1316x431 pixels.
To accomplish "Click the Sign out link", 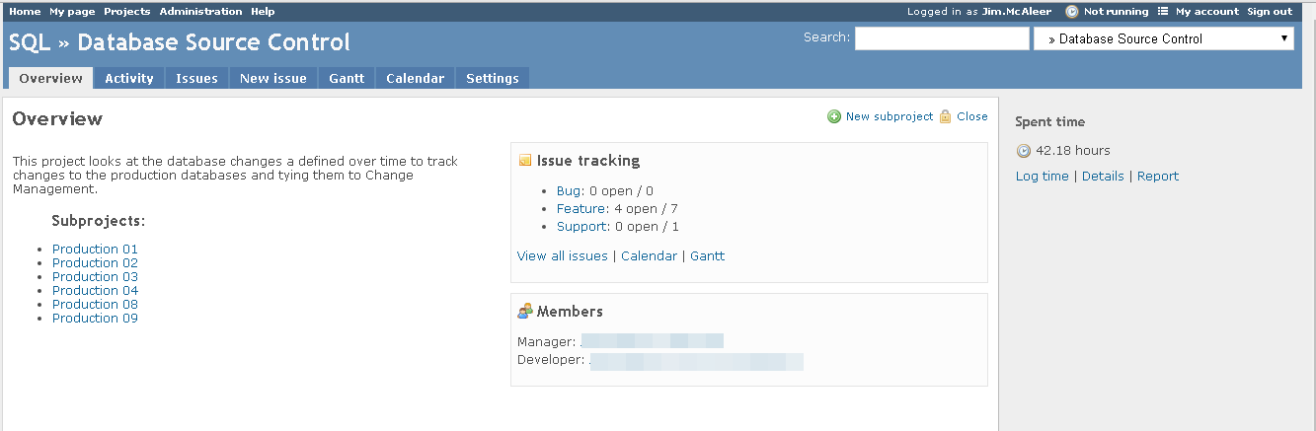I will click(x=1270, y=12).
